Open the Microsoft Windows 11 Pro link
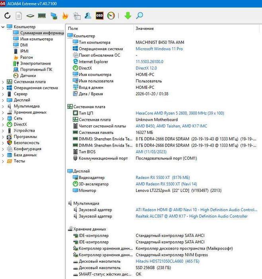Image resolution: width=262 pixels, height=279 pixels. [159, 49]
